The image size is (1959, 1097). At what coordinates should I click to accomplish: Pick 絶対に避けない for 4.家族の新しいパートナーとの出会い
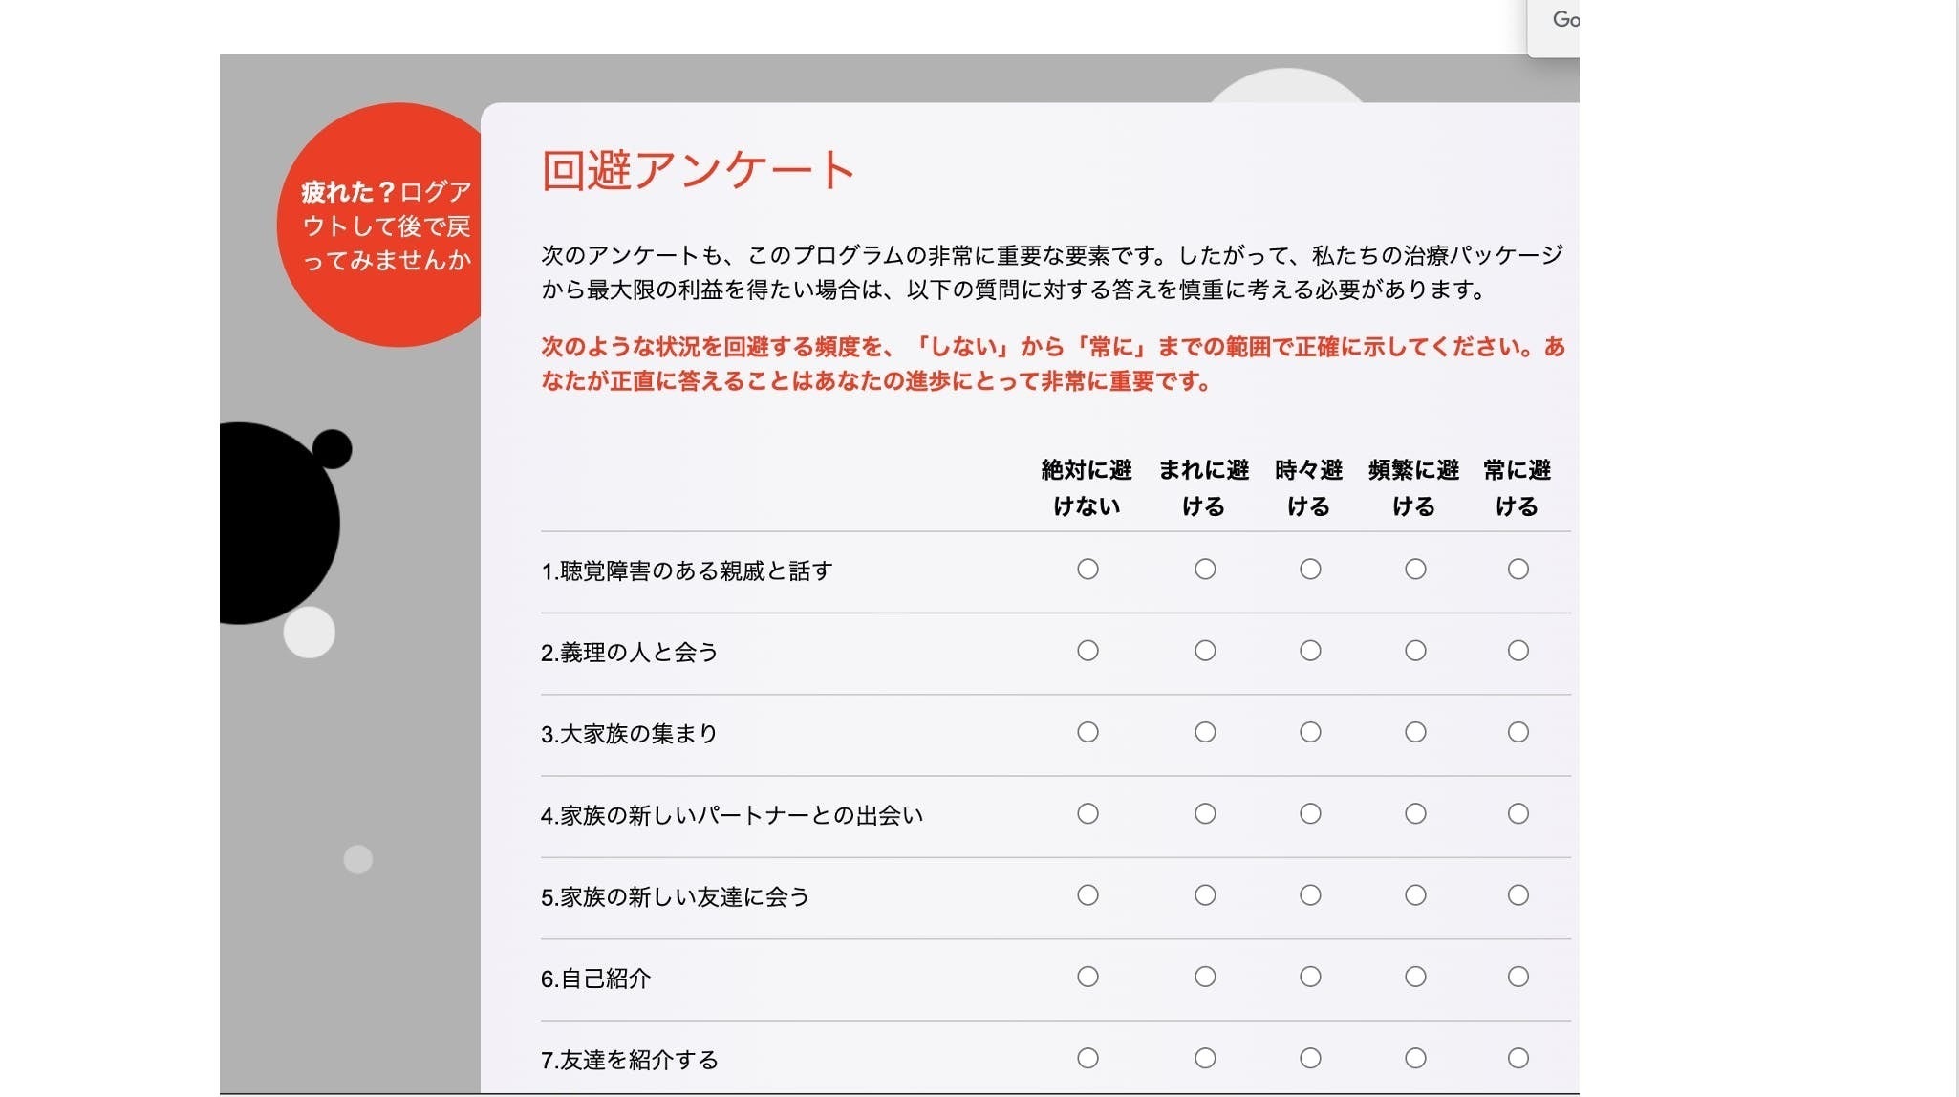(x=1087, y=814)
